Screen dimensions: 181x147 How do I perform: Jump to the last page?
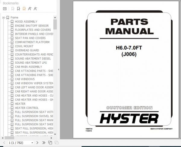(x=44, y=143)
